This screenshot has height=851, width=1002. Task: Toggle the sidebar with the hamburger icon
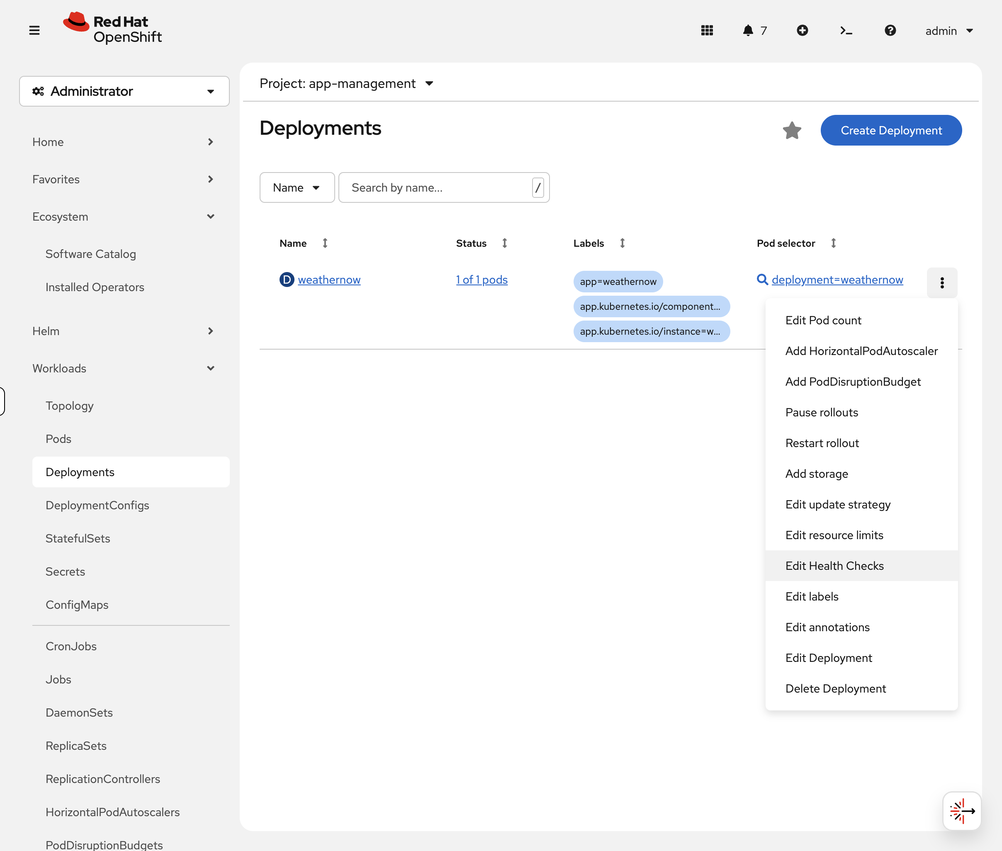point(35,30)
